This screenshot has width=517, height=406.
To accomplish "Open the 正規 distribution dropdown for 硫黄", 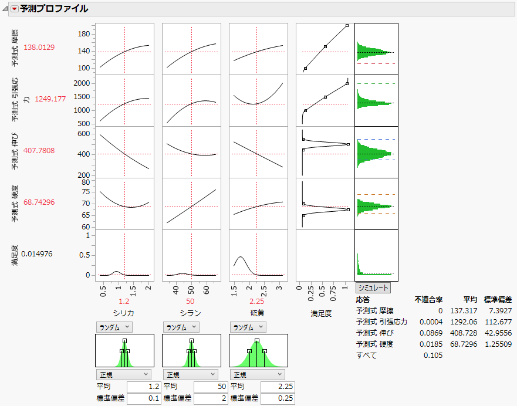I will pyautogui.click(x=258, y=374).
